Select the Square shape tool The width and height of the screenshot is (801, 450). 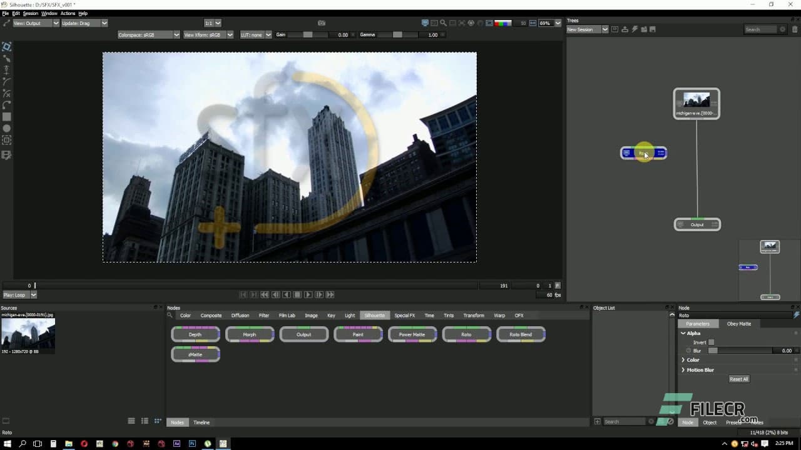pyautogui.click(x=6, y=117)
